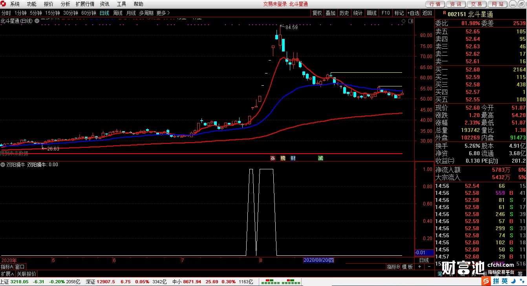
Task: Switch to 1分钟 period
Action: coord(20,13)
